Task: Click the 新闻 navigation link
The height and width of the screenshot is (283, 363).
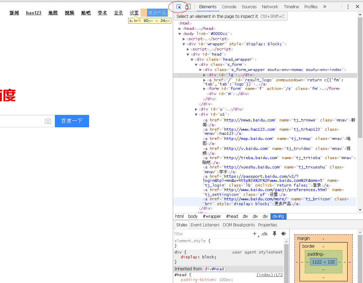Action: tap(14, 13)
